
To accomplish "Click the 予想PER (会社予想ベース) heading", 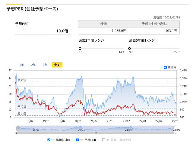I will (x=32, y=9).
